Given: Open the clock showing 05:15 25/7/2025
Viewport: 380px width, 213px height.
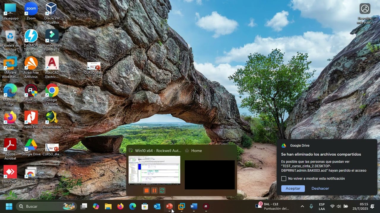Looking at the screenshot, I should (x=360, y=206).
